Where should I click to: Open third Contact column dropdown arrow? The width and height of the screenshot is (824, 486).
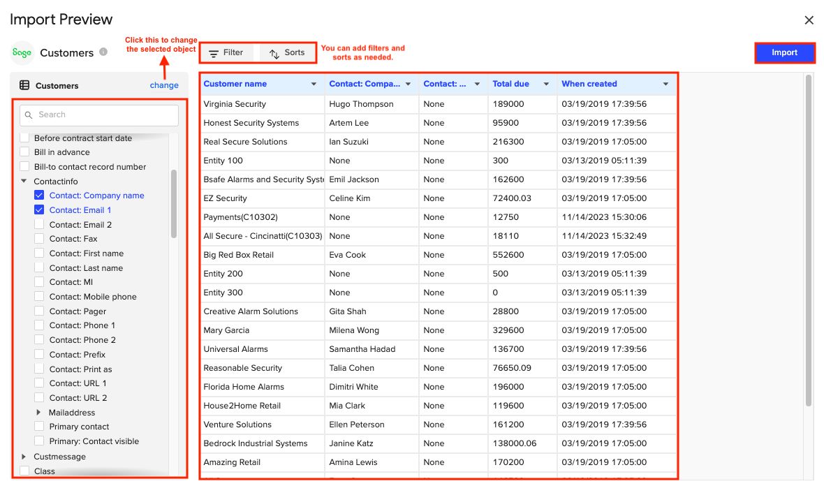click(x=477, y=84)
